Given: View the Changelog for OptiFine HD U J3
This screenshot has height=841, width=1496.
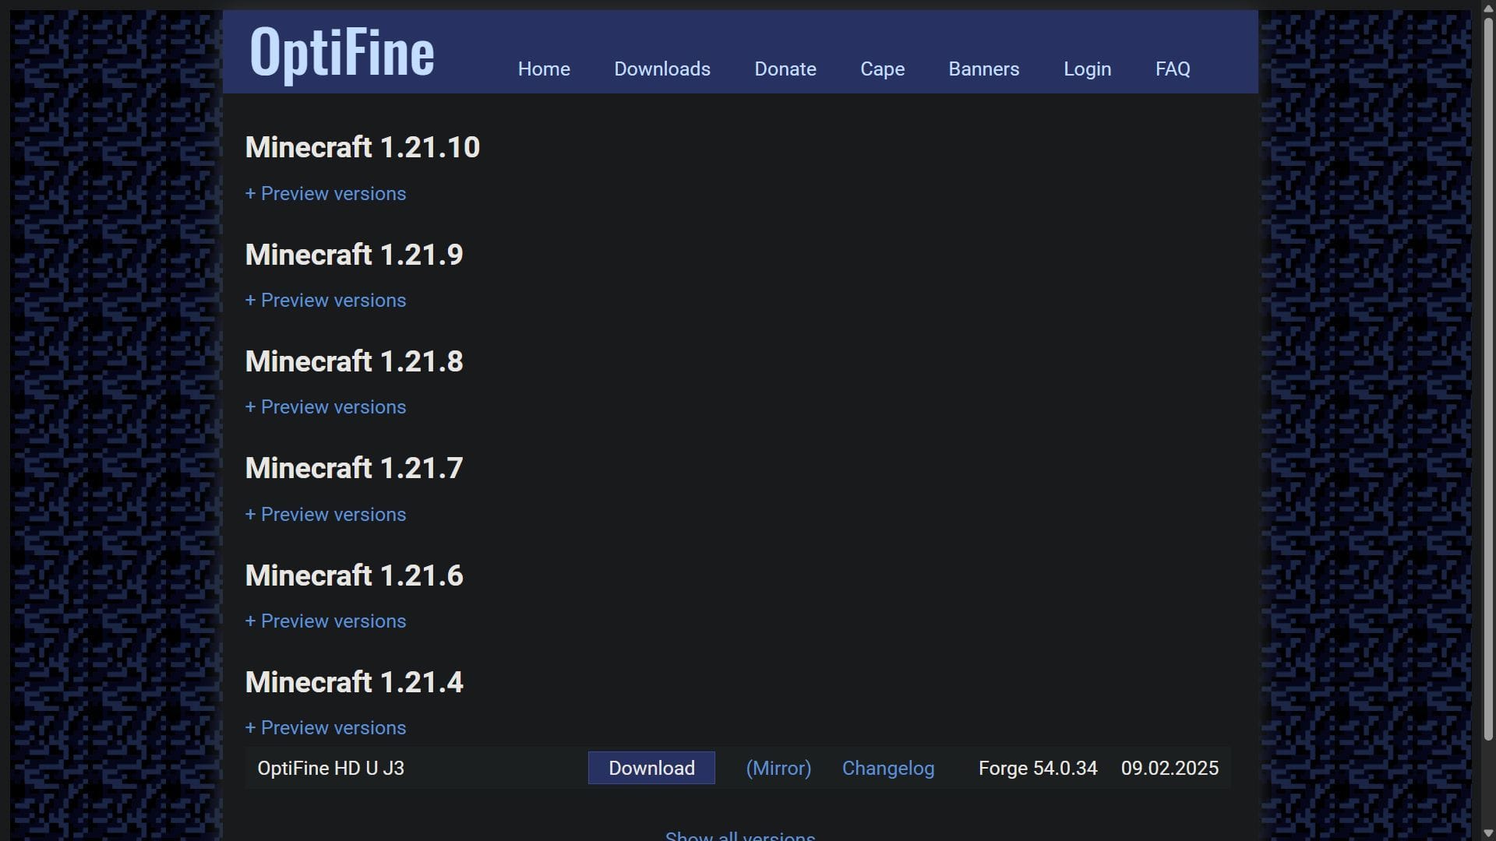Looking at the screenshot, I should pos(887,768).
